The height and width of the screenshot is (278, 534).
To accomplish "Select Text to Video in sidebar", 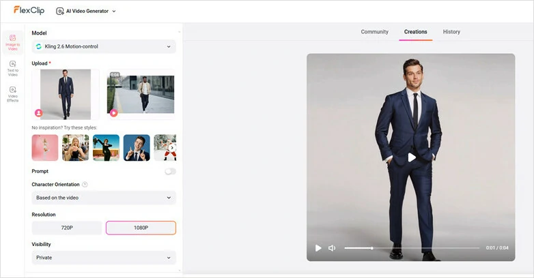I will pos(12,68).
